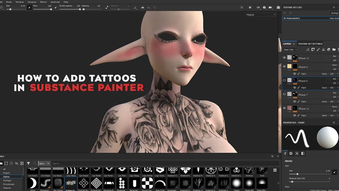Click the pause rendering icon in top toolbar
The height and width of the screenshot is (191, 339).
pos(250,7)
